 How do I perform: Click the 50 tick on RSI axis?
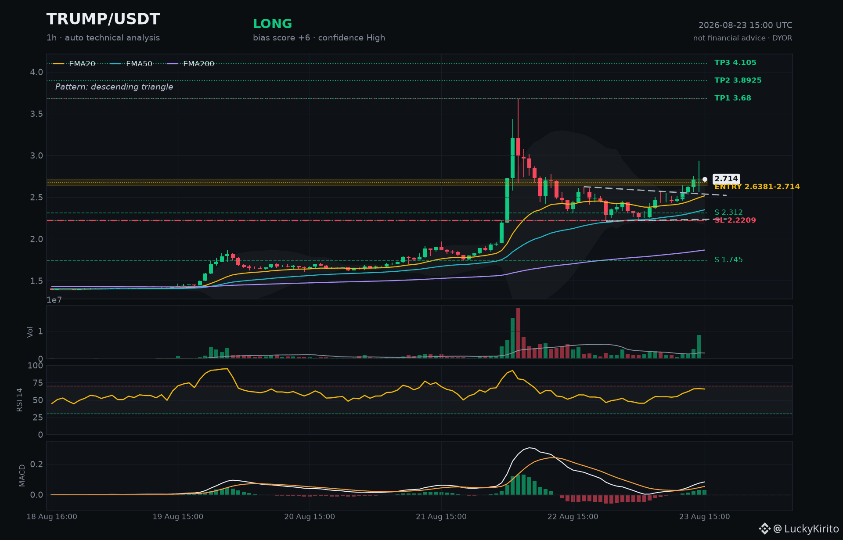point(38,400)
